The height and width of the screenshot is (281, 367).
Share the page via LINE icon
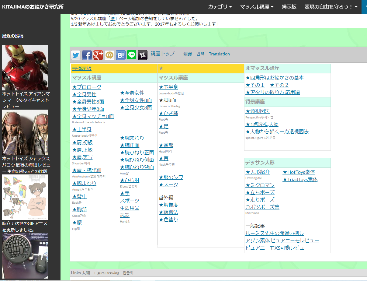pos(132,55)
